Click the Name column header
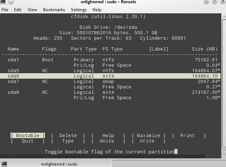This screenshot has height=167, width=226. [13, 49]
